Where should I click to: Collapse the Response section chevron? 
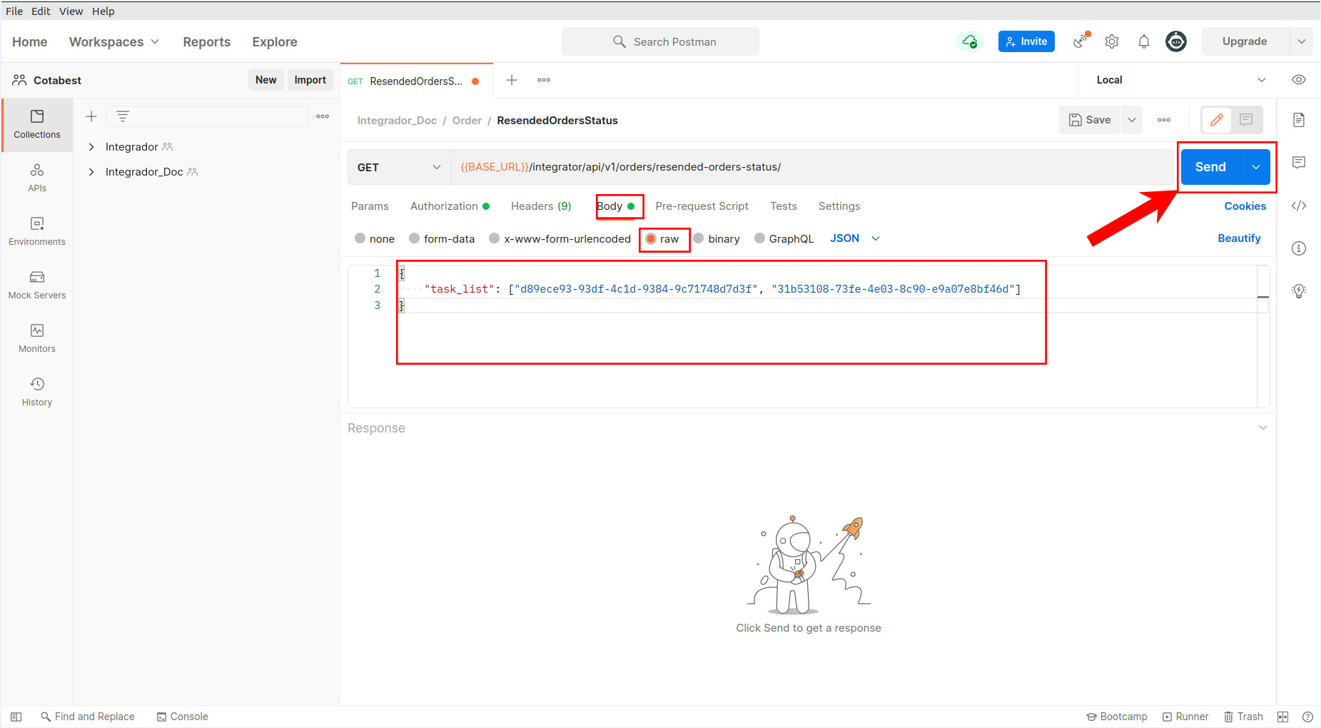[1262, 428]
